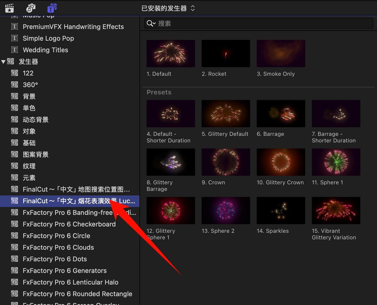Viewport: 377px width, 305px height.
Task: Click the title icon beside Simple Logo Pop
Action: (15, 38)
